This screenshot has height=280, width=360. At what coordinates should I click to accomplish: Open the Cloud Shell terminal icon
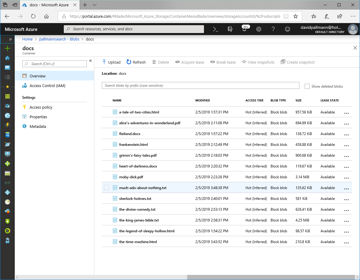216,29
